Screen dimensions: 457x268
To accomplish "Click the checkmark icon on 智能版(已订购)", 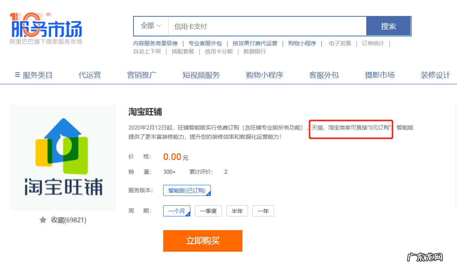I will click(208, 193).
